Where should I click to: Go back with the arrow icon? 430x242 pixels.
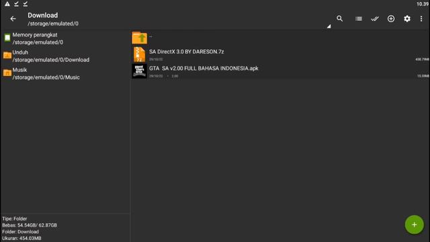[13, 19]
